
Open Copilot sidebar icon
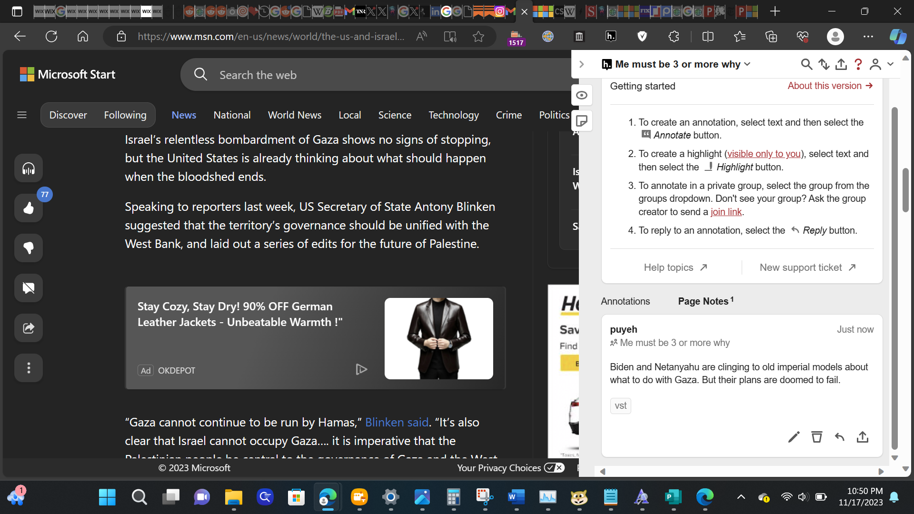point(898,37)
